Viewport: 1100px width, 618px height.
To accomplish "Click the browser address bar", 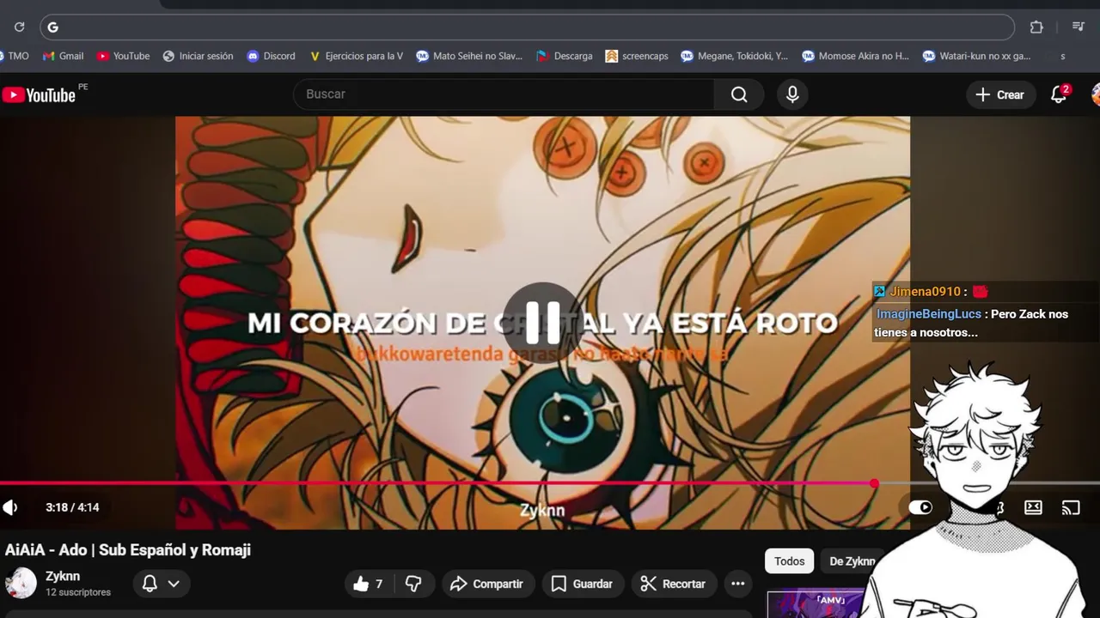I will click(x=527, y=27).
